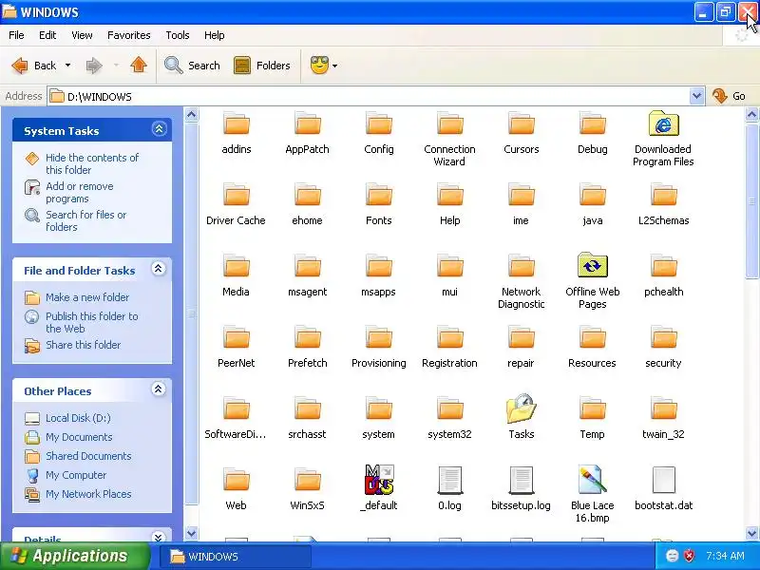Open the Tools menu
The image size is (760, 570).
click(x=178, y=35)
